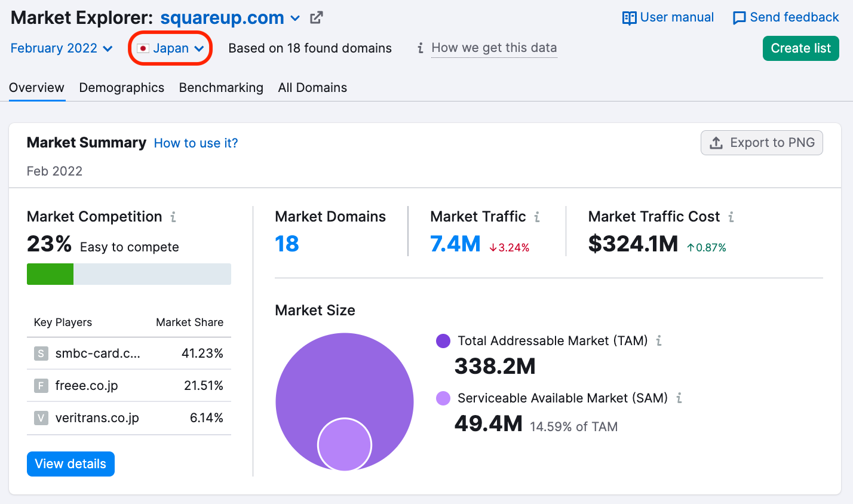Click the 338.2M TAM value
The width and height of the screenshot is (853, 504).
click(495, 366)
